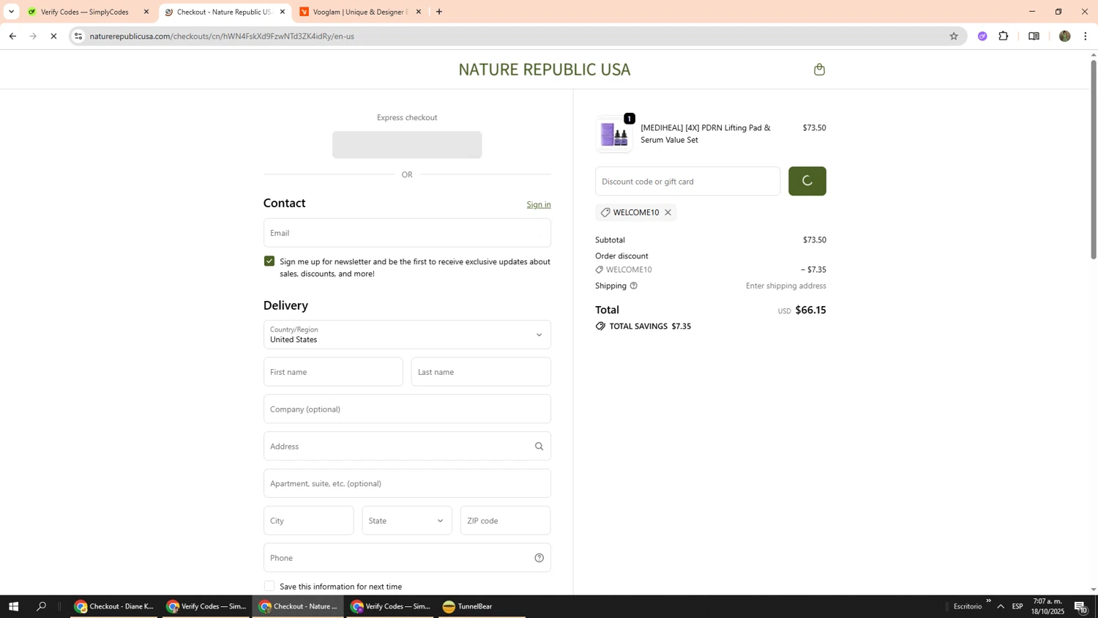1098x618 pixels.
Task: Click the Discount code or gift card field
Action: 687,181
